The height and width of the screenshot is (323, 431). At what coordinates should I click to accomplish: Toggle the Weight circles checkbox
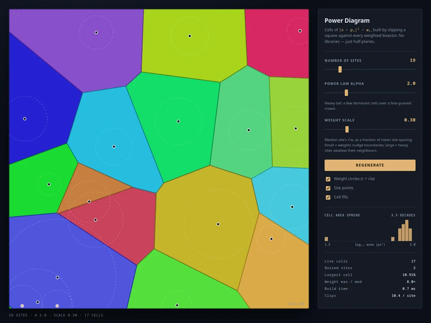coord(328,179)
